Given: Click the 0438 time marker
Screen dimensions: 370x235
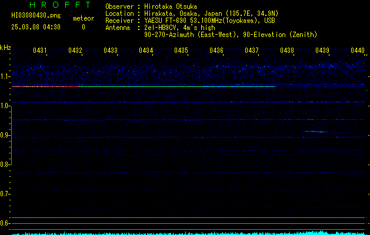Looking at the screenshot, I should (x=287, y=50).
